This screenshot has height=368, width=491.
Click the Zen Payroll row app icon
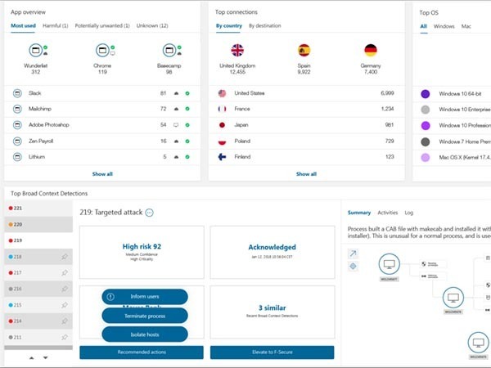click(17, 141)
